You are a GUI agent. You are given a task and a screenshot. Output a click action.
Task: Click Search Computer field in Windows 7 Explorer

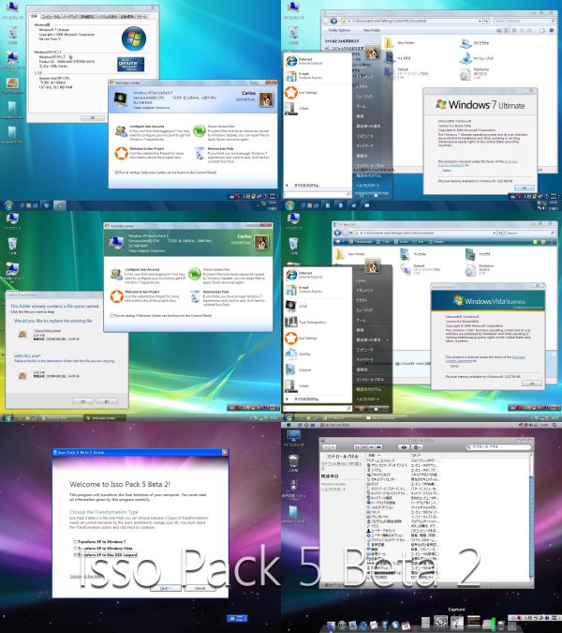[x=525, y=21]
